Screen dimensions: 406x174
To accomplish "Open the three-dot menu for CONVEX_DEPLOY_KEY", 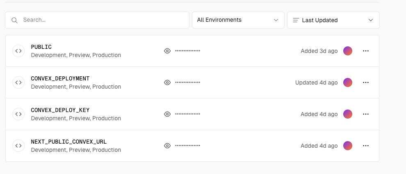I will (x=366, y=114).
